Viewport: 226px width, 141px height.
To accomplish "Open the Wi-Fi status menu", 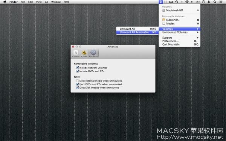I will tap(187, 2).
